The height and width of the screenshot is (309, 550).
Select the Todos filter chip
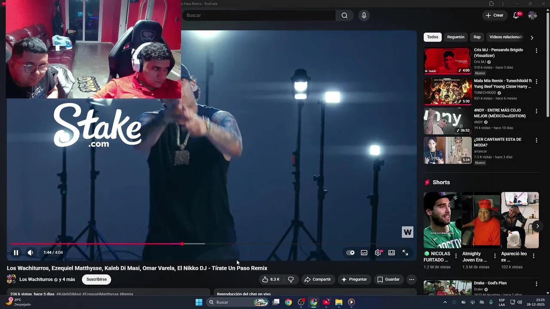(x=433, y=37)
